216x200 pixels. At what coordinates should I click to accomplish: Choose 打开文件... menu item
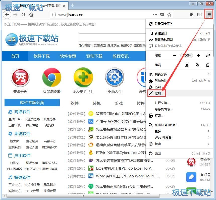pyautogui.click(x=179, y=103)
